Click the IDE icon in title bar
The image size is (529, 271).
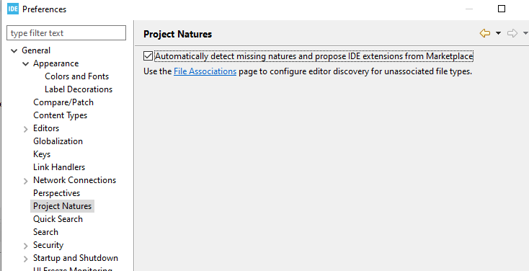(13, 9)
